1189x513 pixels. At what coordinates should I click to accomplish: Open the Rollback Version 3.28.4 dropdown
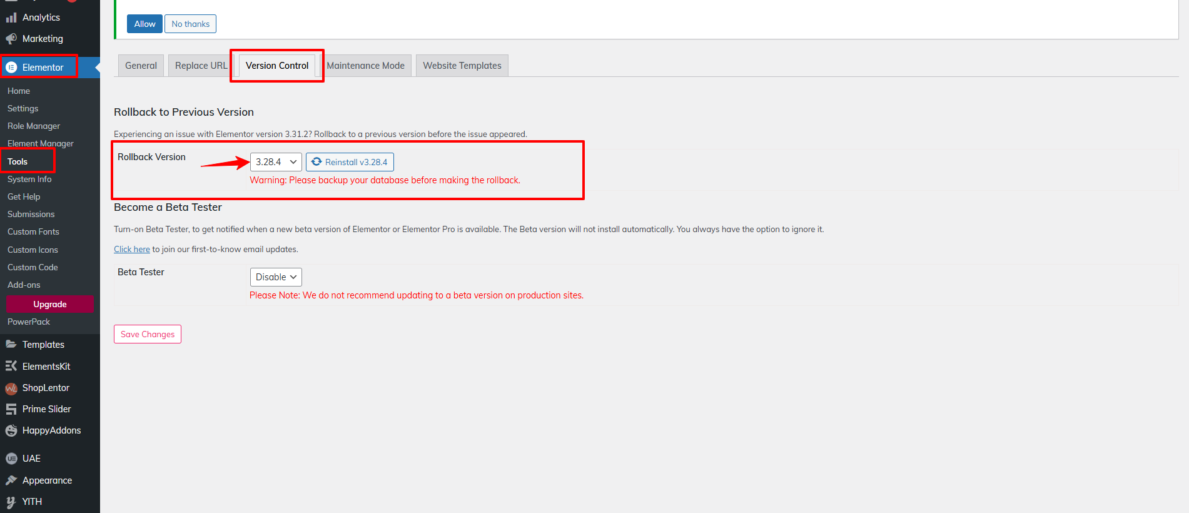(276, 162)
